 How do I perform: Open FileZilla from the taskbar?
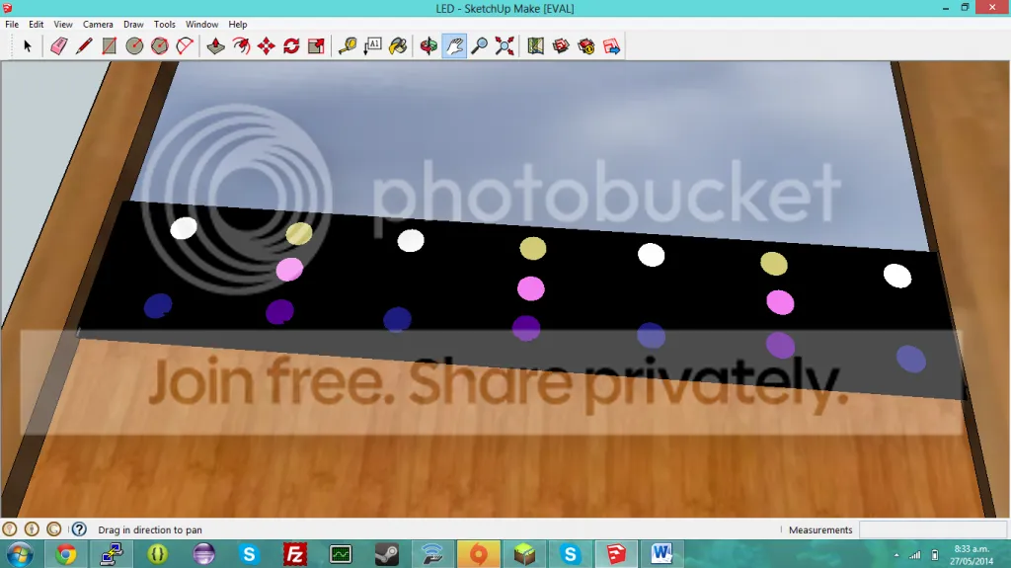tap(294, 554)
